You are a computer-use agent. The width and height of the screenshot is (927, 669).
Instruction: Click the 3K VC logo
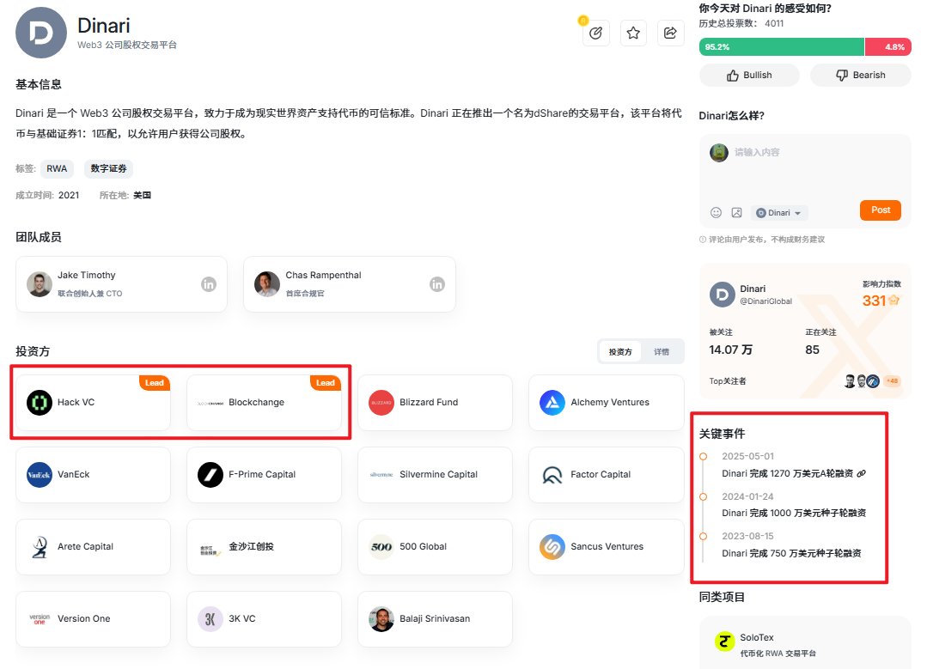[x=210, y=619]
